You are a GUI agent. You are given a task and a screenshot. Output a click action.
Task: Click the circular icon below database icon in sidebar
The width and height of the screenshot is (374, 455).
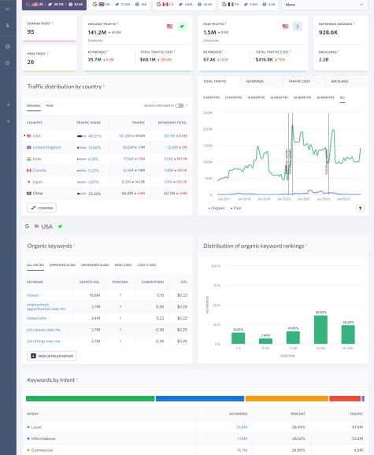tap(8, 63)
